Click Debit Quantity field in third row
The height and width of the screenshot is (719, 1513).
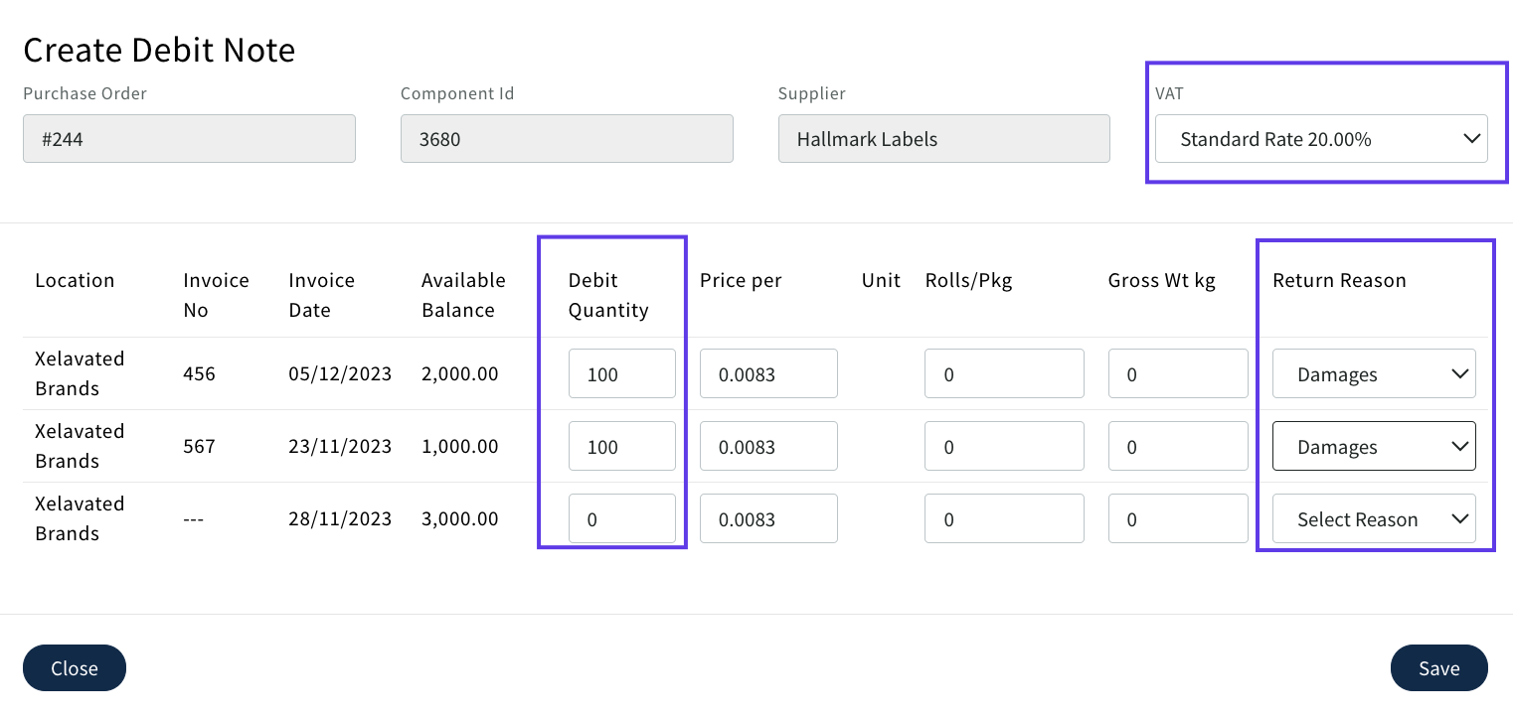(x=621, y=519)
